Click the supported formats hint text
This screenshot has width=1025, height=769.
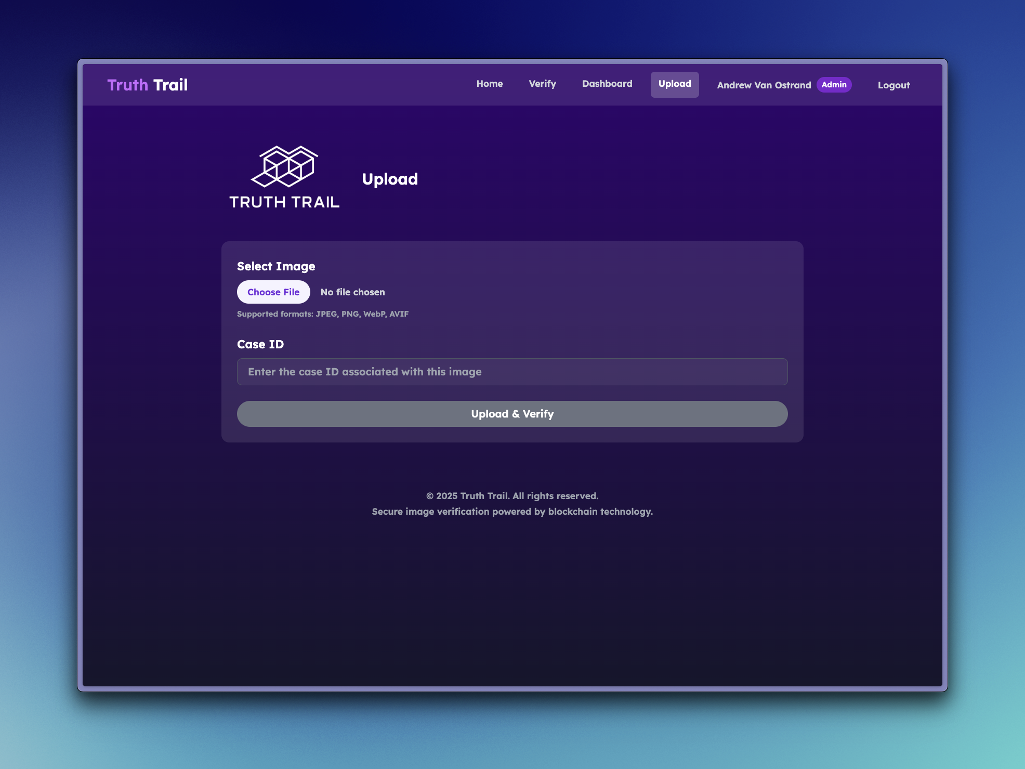point(323,314)
